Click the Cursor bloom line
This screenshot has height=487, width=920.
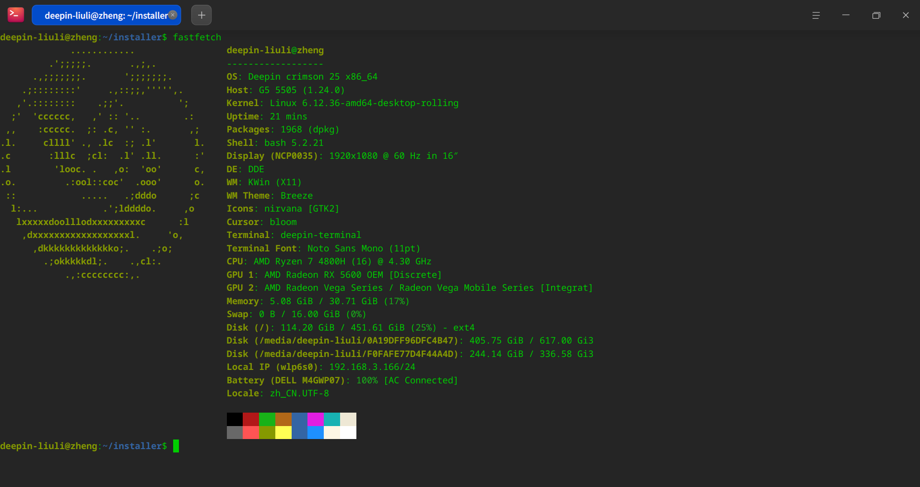(262, 222)
